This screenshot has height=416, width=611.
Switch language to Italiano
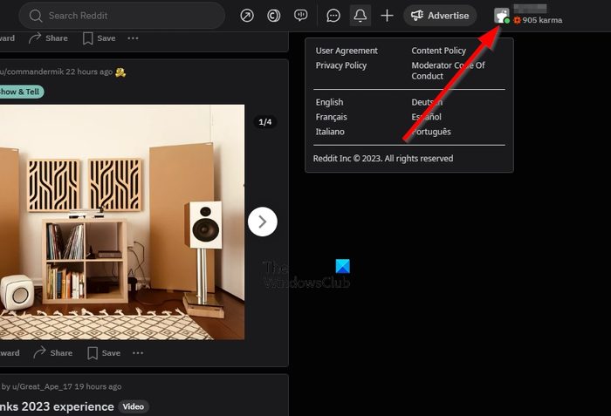[330, 132]
